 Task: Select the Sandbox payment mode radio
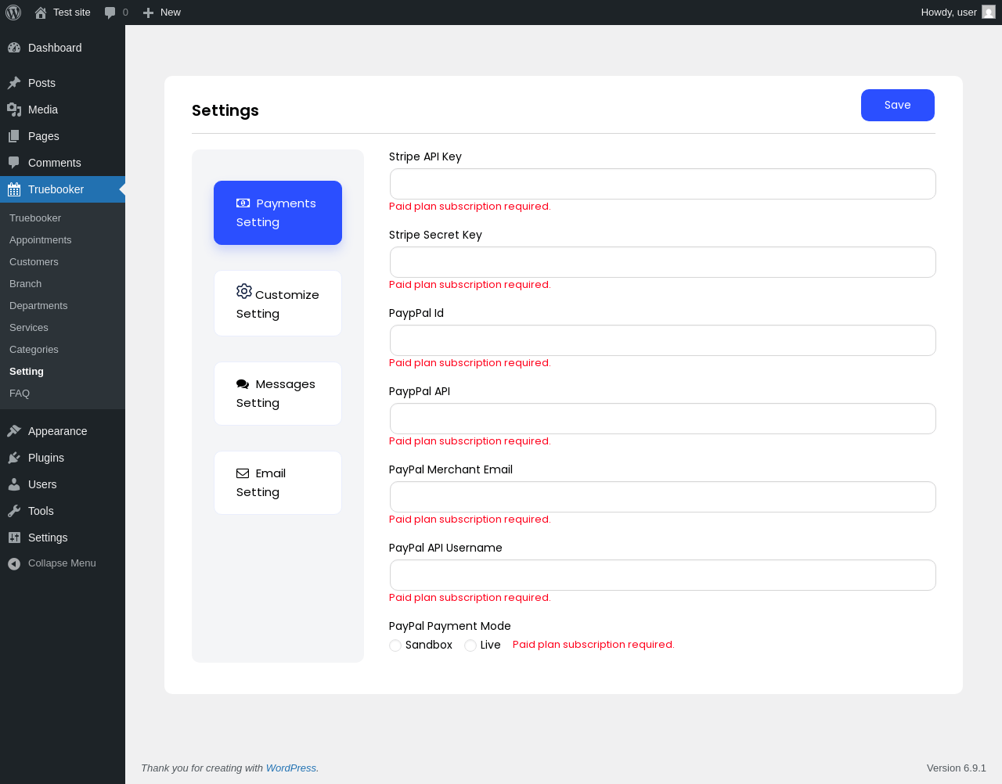(395, 646)
